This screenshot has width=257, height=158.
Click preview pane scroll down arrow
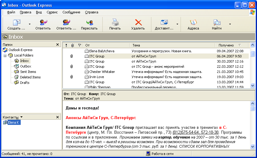(252, 147)
